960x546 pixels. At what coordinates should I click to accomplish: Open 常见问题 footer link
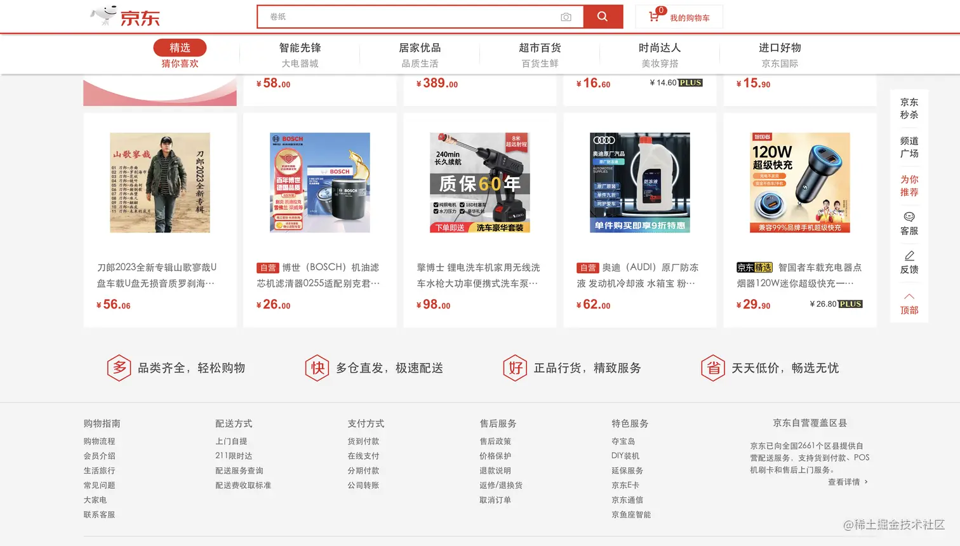tap(99, 485)
